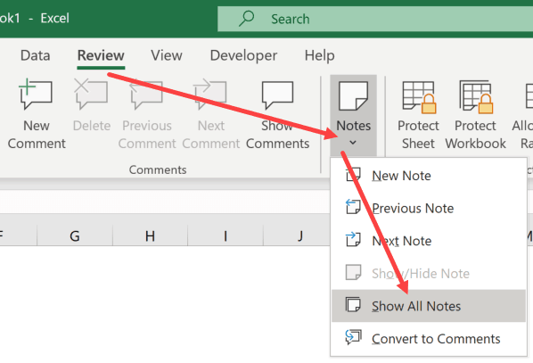Click the Notes sticky-note icon
The height and width of the screenshot is (363, 533).
coord(353,95)
